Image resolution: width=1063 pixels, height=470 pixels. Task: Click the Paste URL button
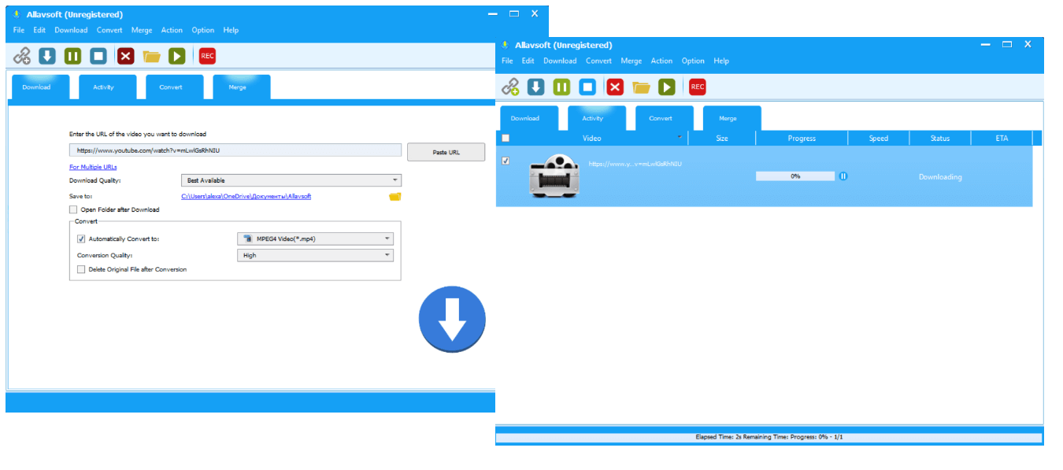(x=446, y=152)
